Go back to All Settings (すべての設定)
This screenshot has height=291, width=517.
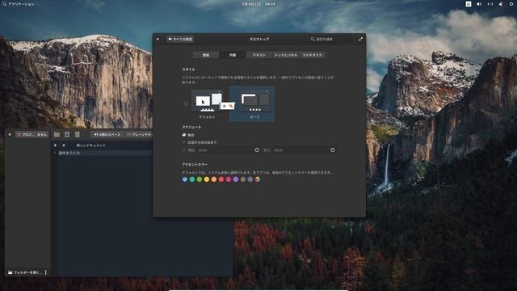point(180,39)
